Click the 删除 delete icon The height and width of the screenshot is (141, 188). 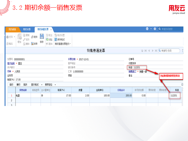[24, 44]
